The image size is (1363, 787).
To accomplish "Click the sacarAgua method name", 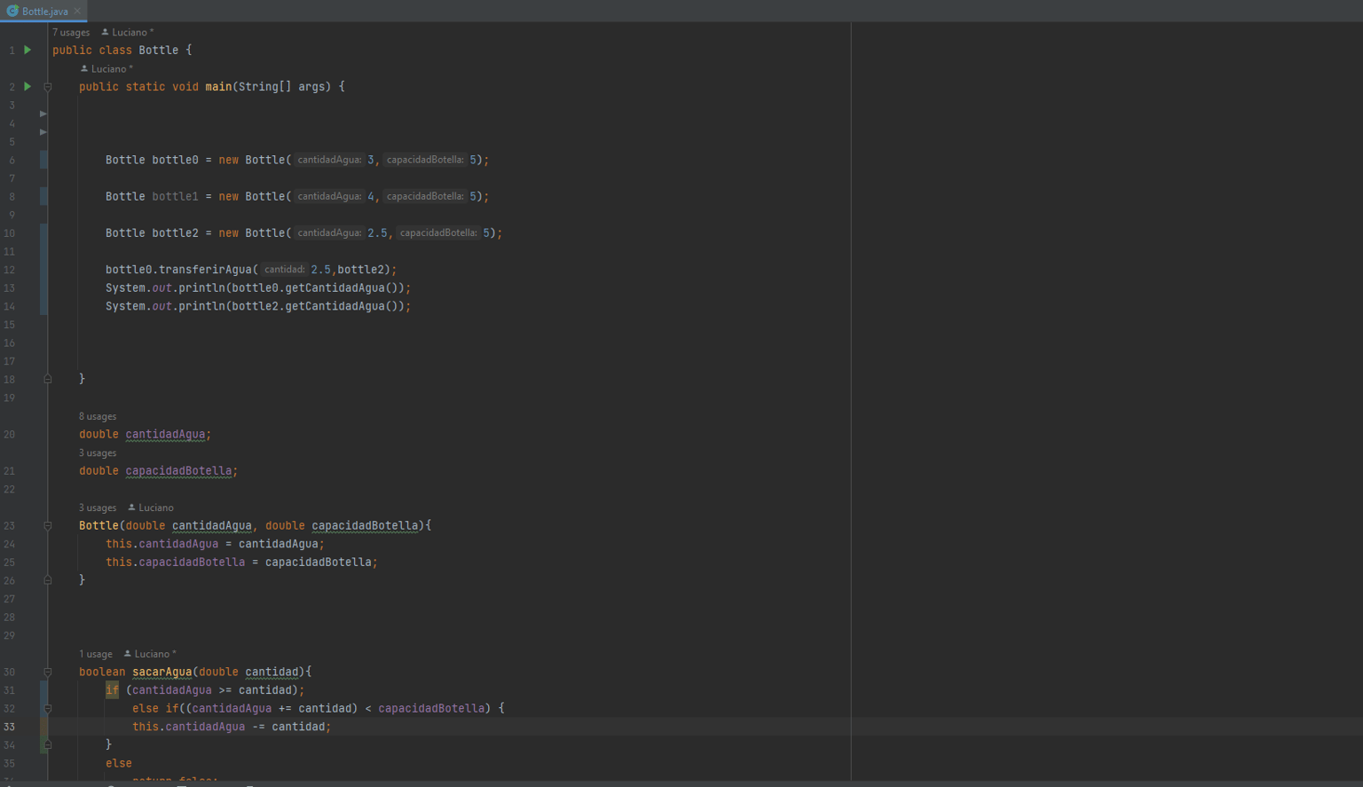I will 162,672.
